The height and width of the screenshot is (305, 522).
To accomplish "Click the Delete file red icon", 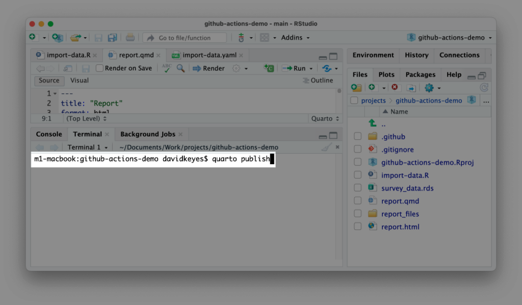I will pyautogui.click(x=395, y=87).
